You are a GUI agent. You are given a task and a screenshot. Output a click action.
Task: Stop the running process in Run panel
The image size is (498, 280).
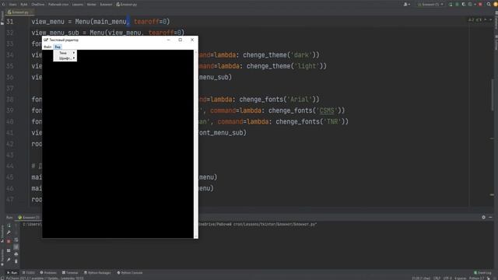(9, 241)
